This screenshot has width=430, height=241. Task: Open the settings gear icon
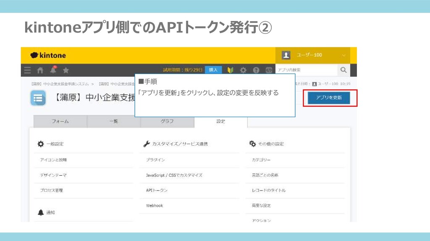pos(243,70)
